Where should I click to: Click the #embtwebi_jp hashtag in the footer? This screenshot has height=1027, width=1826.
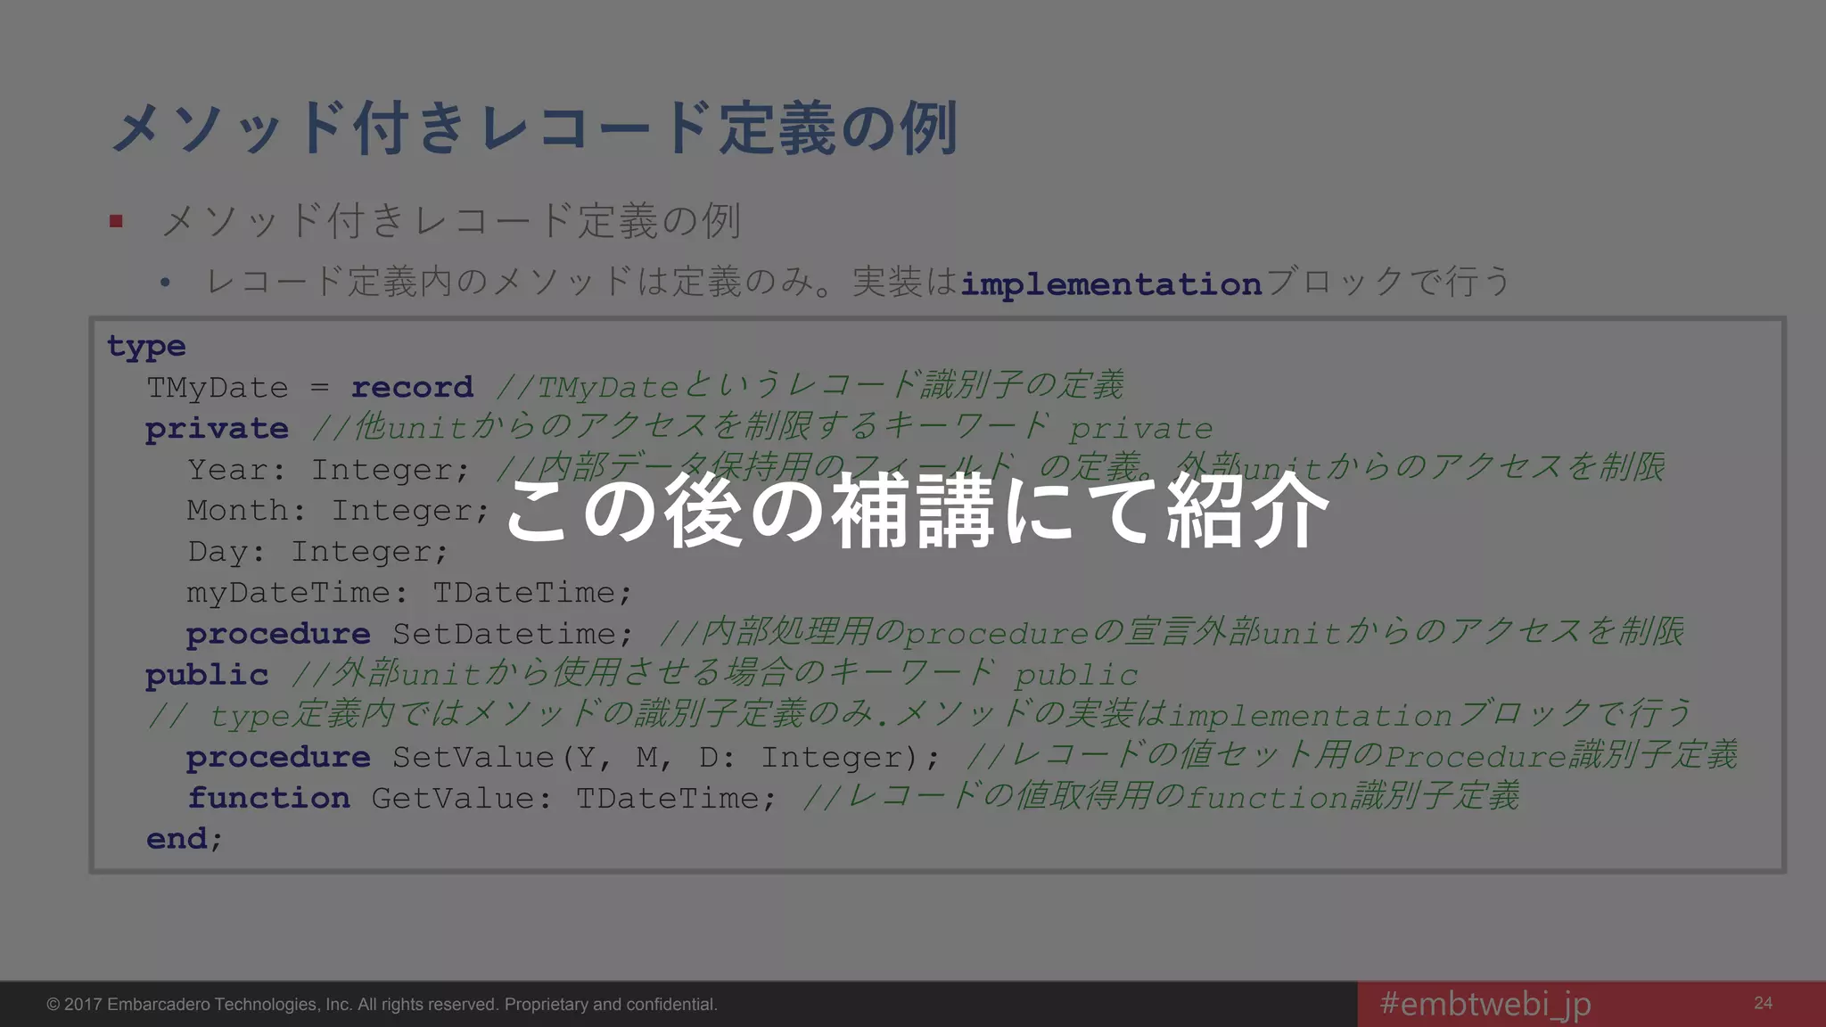pos(1485,1004)
